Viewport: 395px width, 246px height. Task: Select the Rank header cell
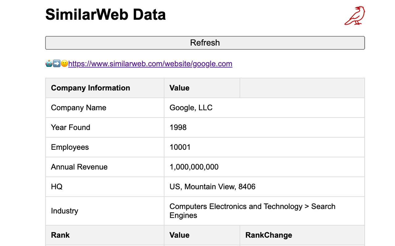coord(105,235)
